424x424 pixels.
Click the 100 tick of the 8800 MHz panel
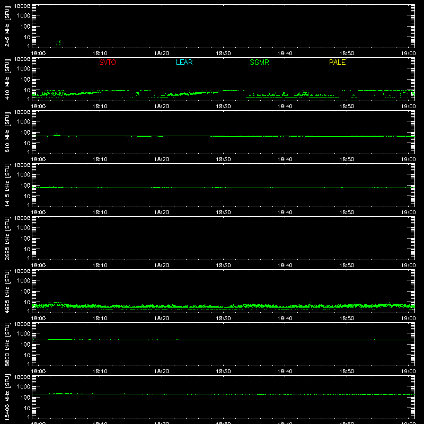coord(25,344)
